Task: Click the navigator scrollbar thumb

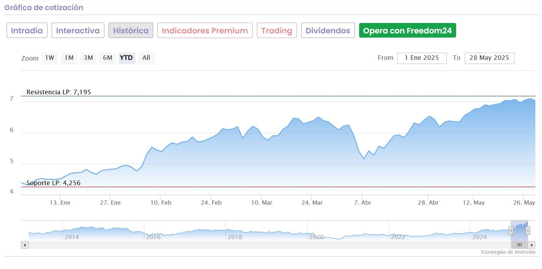Action: (x=519, y=245)
